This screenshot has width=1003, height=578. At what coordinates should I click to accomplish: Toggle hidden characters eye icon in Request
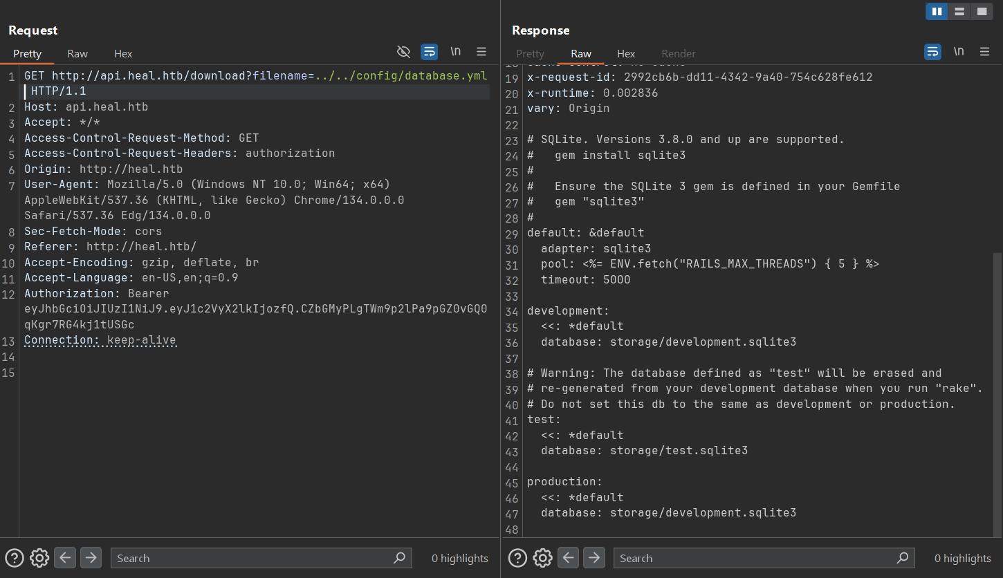[x=403, y=52]
